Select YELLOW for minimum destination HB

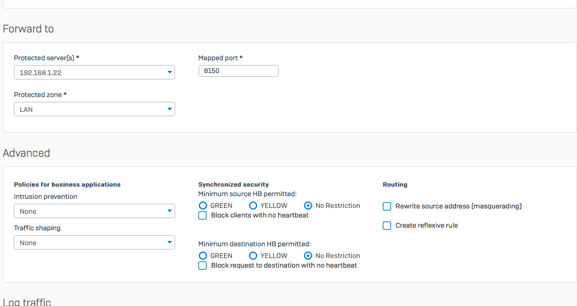pos(253,256)
